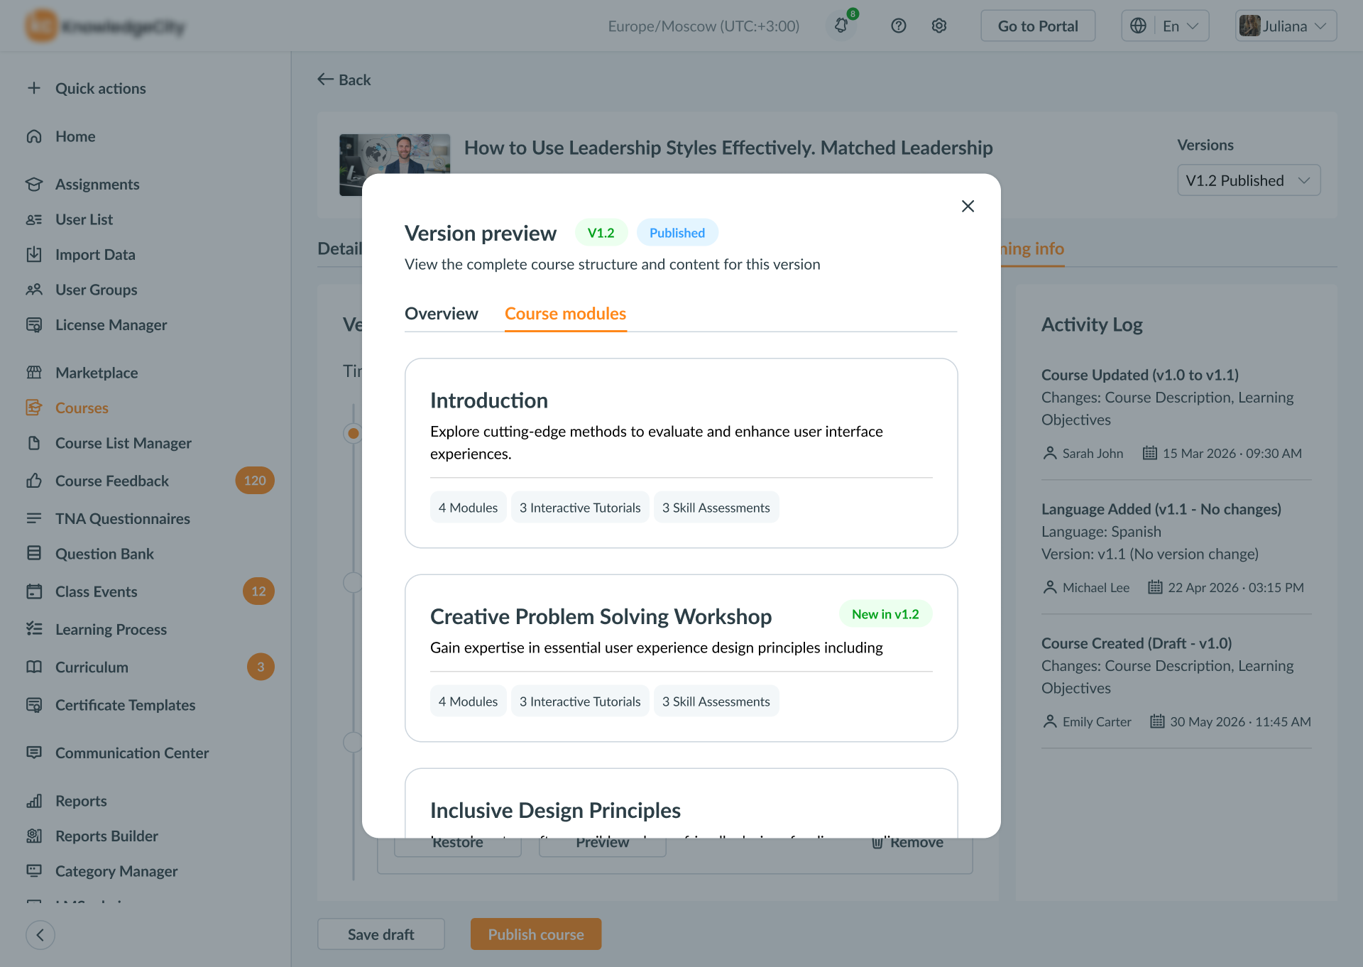Click Remove button behind dialog
This screenshot has height=967, width=1363.
pyautogui.click(x=908, y=844)
